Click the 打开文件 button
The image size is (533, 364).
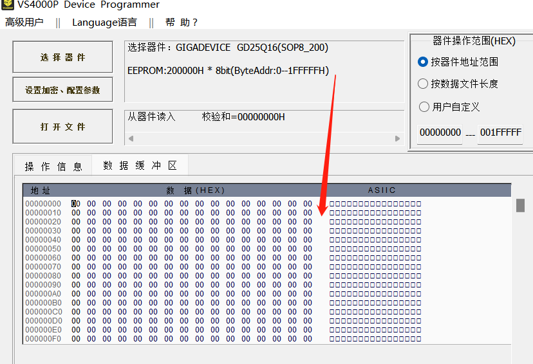(x=62, y=126)
